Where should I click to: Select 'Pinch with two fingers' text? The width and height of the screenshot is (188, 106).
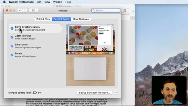pyautogui.click(x=25, y=39)
